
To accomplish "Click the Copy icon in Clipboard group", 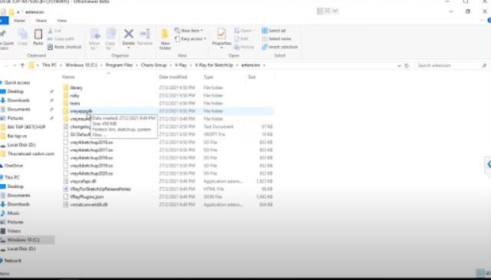I will coord(22,35).
